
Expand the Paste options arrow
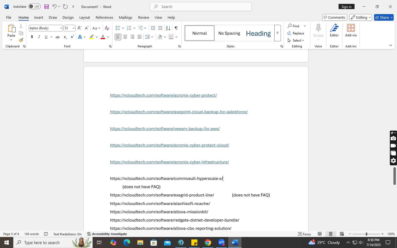point(11,40)
